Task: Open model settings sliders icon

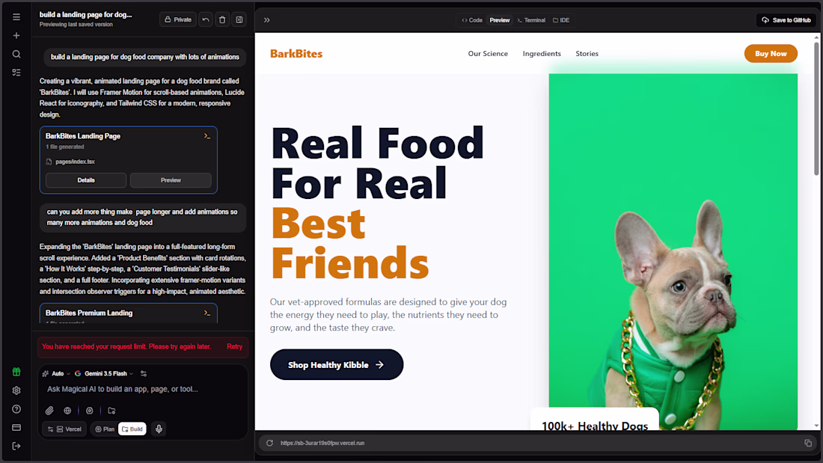Action: 144,374
